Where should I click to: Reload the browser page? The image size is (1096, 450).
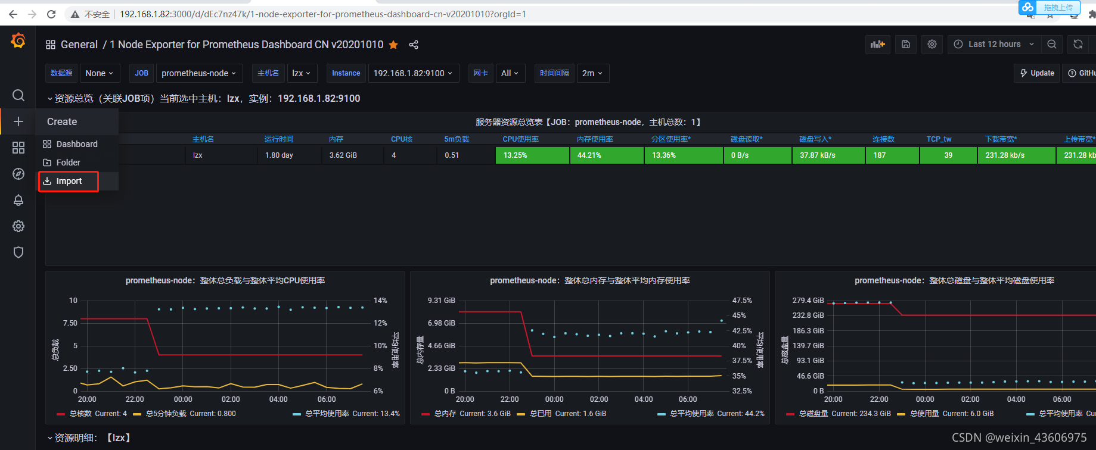point(51,14)
